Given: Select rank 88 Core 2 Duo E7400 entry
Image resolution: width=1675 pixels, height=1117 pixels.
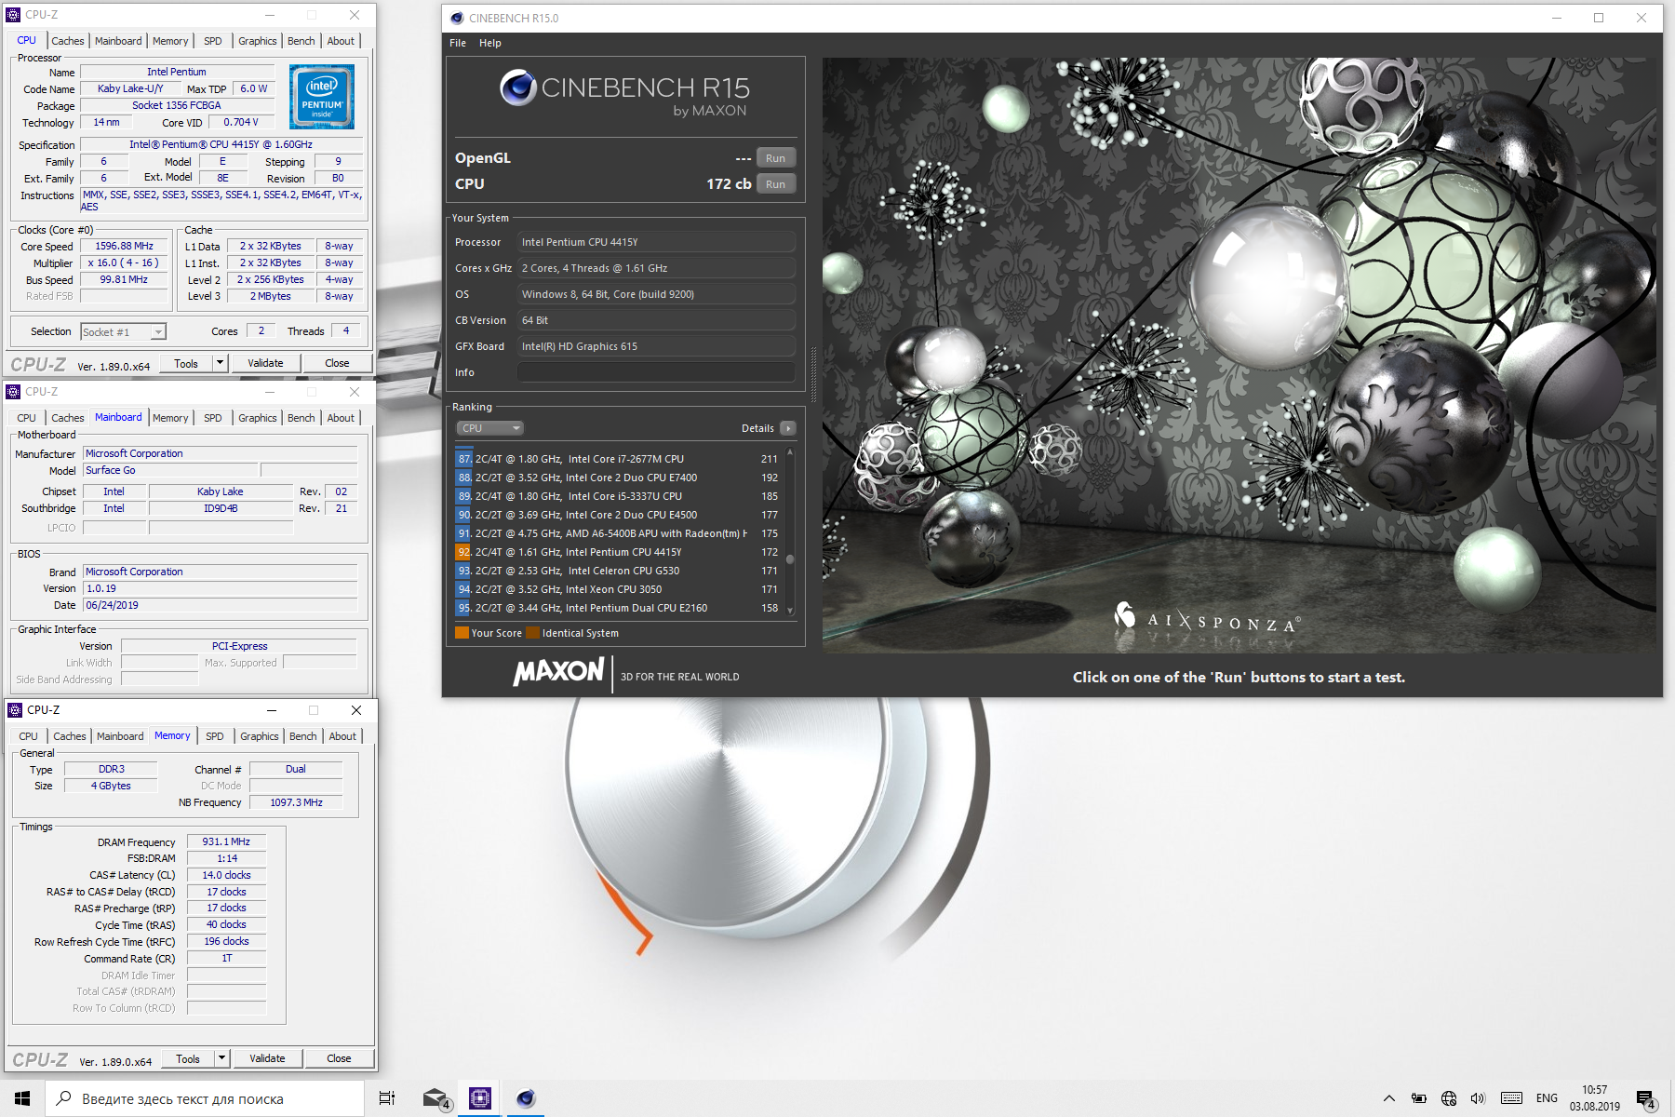Looking at the screenshot, I should [618, 478].
